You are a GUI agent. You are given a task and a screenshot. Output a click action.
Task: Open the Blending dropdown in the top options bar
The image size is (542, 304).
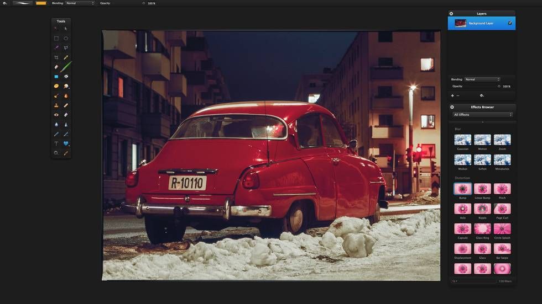click(x=80, y=3)
